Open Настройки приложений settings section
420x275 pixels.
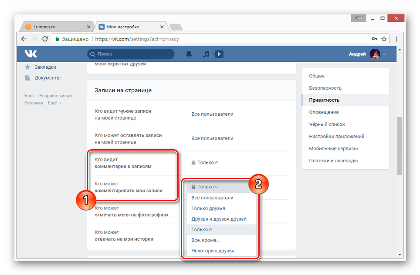point(345,137)
